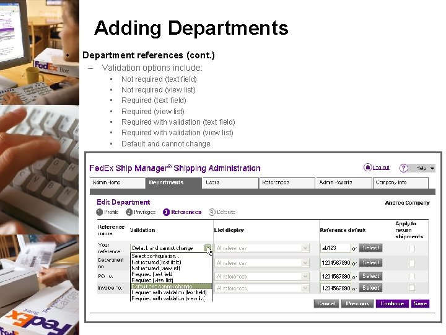This screenshot has height=335, width=446.
Task: Click the Previous button
Action: (x=357, y=303)
